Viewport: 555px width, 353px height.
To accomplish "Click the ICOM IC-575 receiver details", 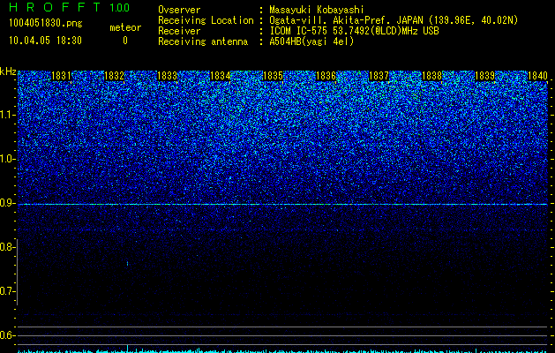I will (x=354, y=31).
